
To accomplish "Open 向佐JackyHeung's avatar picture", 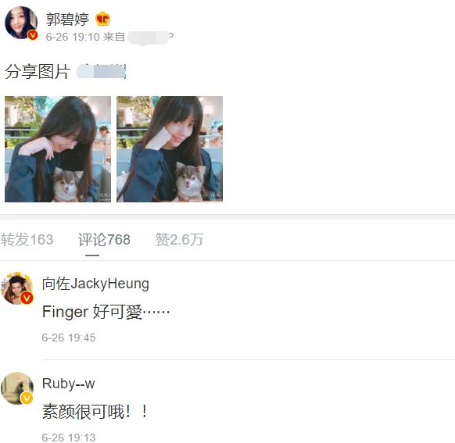I will tap(17, 288).
